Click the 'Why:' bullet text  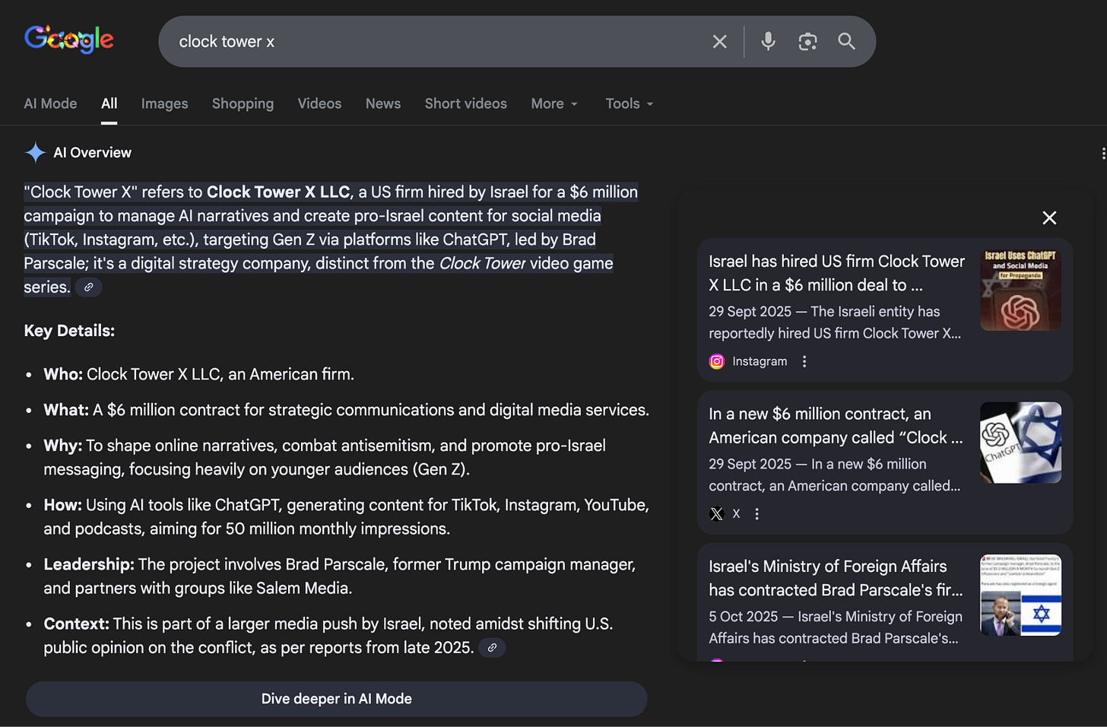coord(325,457)
